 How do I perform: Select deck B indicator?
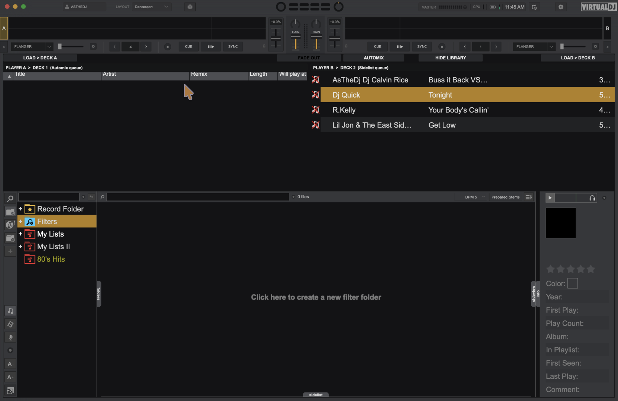[x=608, y=28]
